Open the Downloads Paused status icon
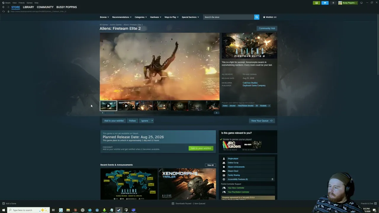 [173, 204]
